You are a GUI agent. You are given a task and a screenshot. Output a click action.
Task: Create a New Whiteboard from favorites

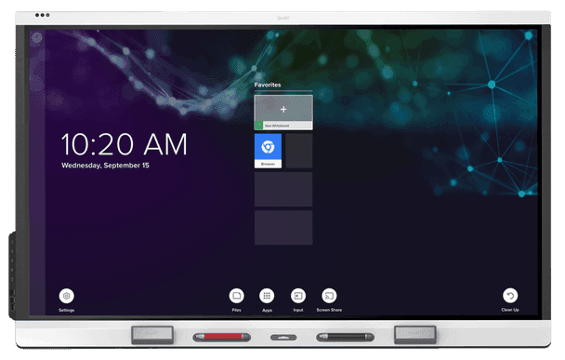(283, 113)
